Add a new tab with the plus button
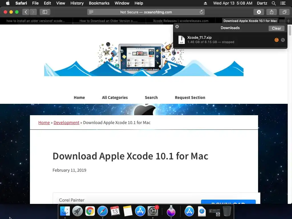This screenshot has height=219, width=292. [x=288, y=21]
